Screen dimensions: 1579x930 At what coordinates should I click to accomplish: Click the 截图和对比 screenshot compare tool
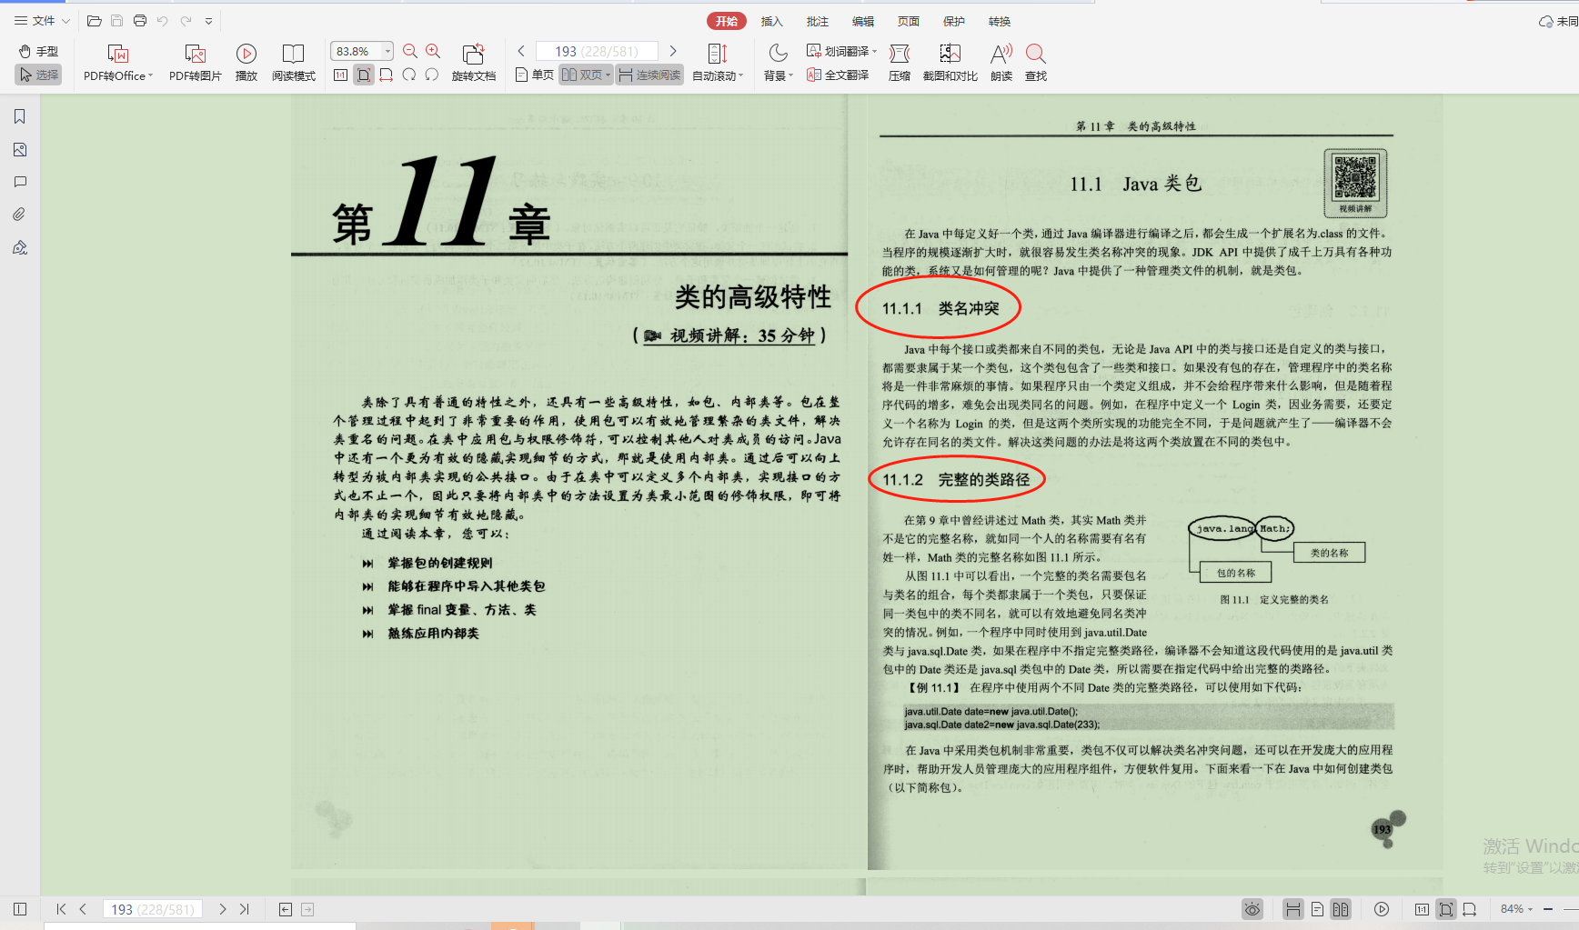(x=950, y=63)
